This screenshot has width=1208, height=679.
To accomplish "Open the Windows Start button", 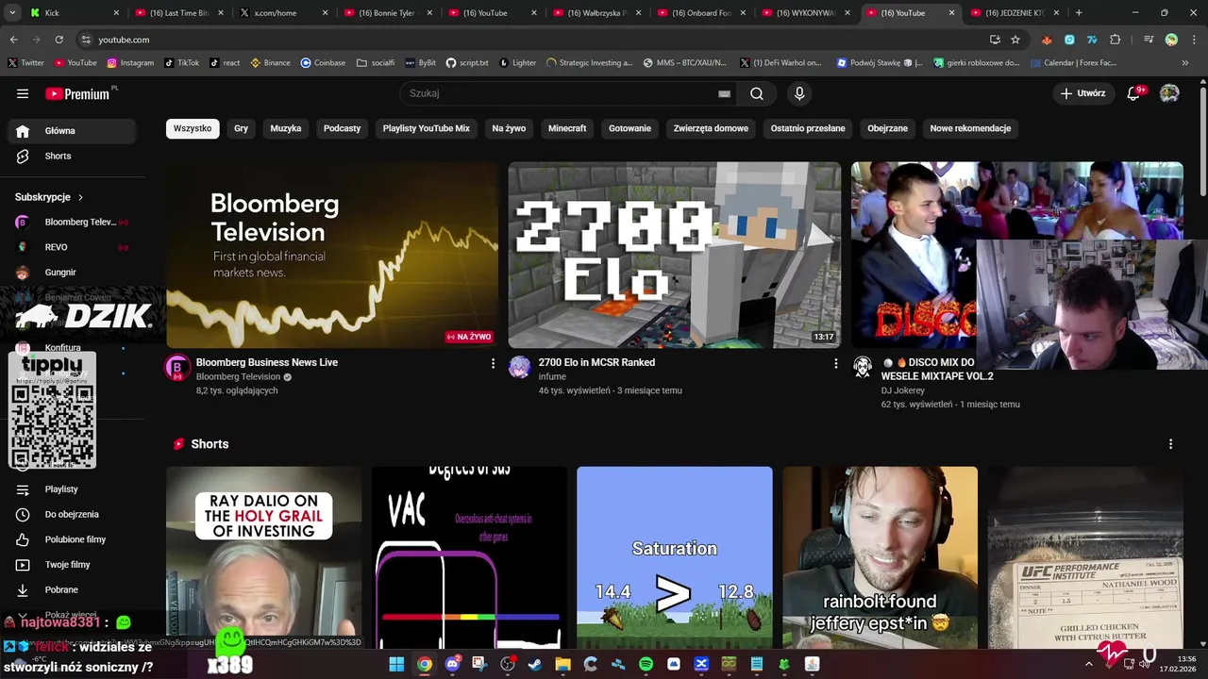I will (x=396, y=664).
